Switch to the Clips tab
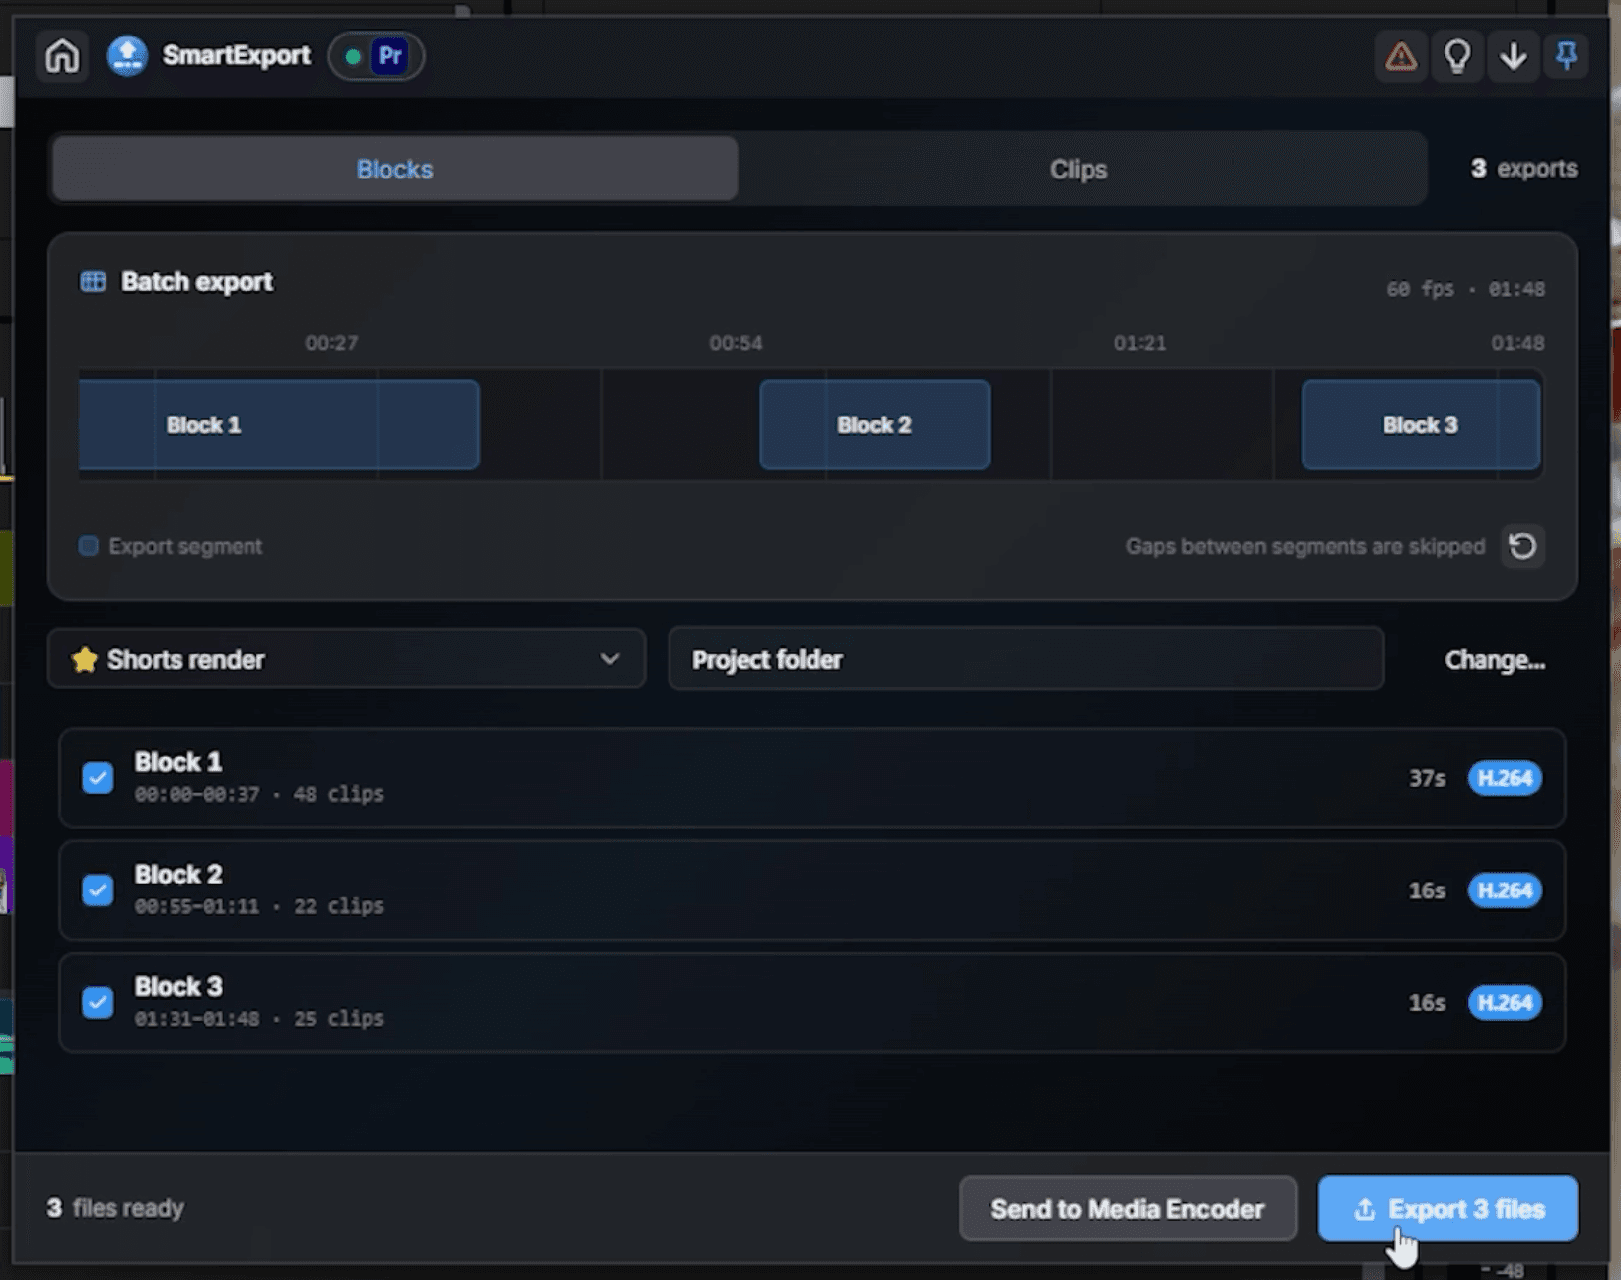The image size is (1621, 1280). (1079, 169)
